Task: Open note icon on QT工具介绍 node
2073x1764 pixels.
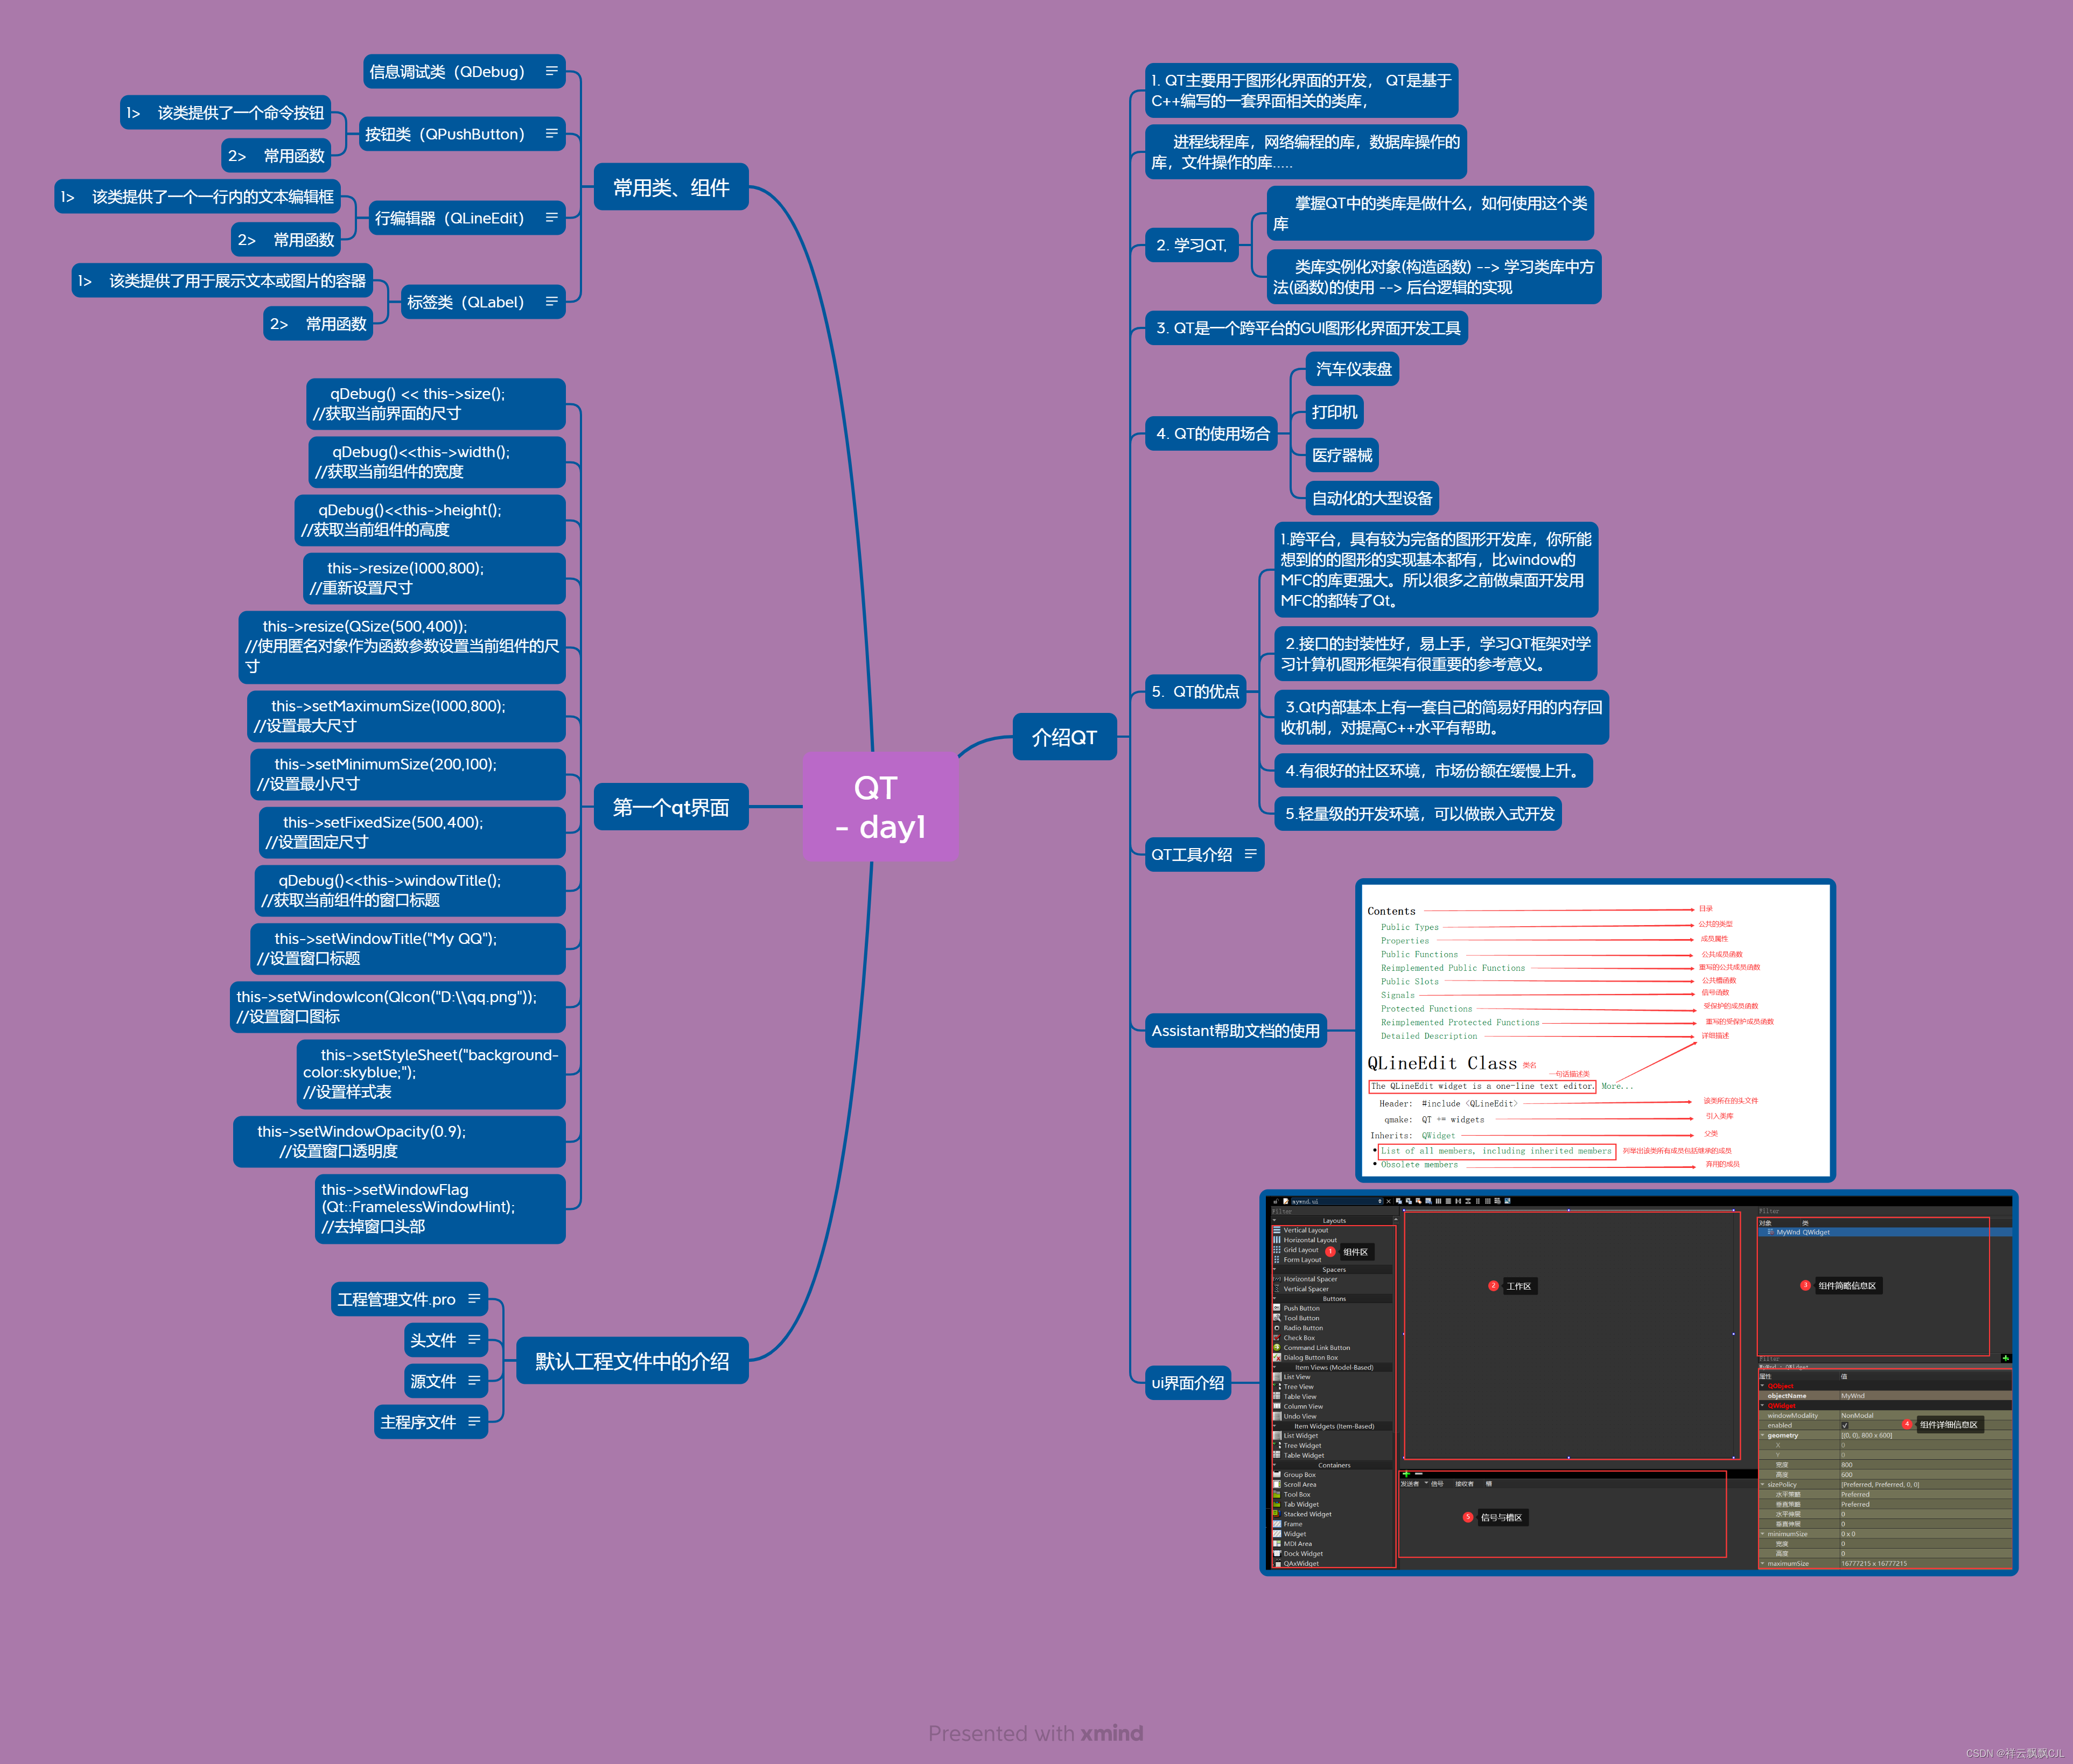Action: click(1250, 854)
